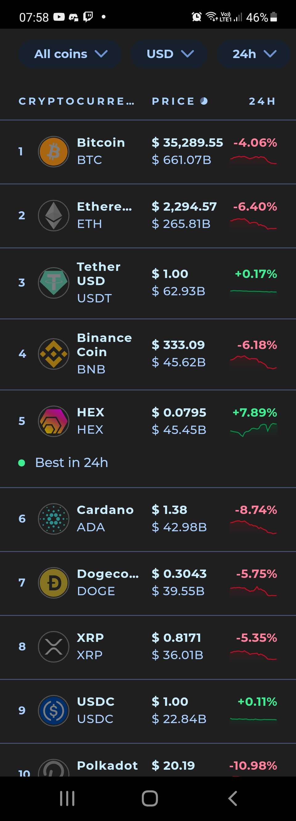Tap the HEX green 24h sparkline
The width and height of the screenshot is (296, 821).
253,430
